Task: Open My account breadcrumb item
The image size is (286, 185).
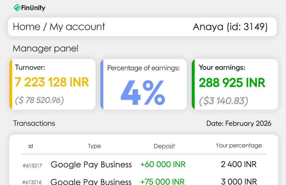Action: 77,27
